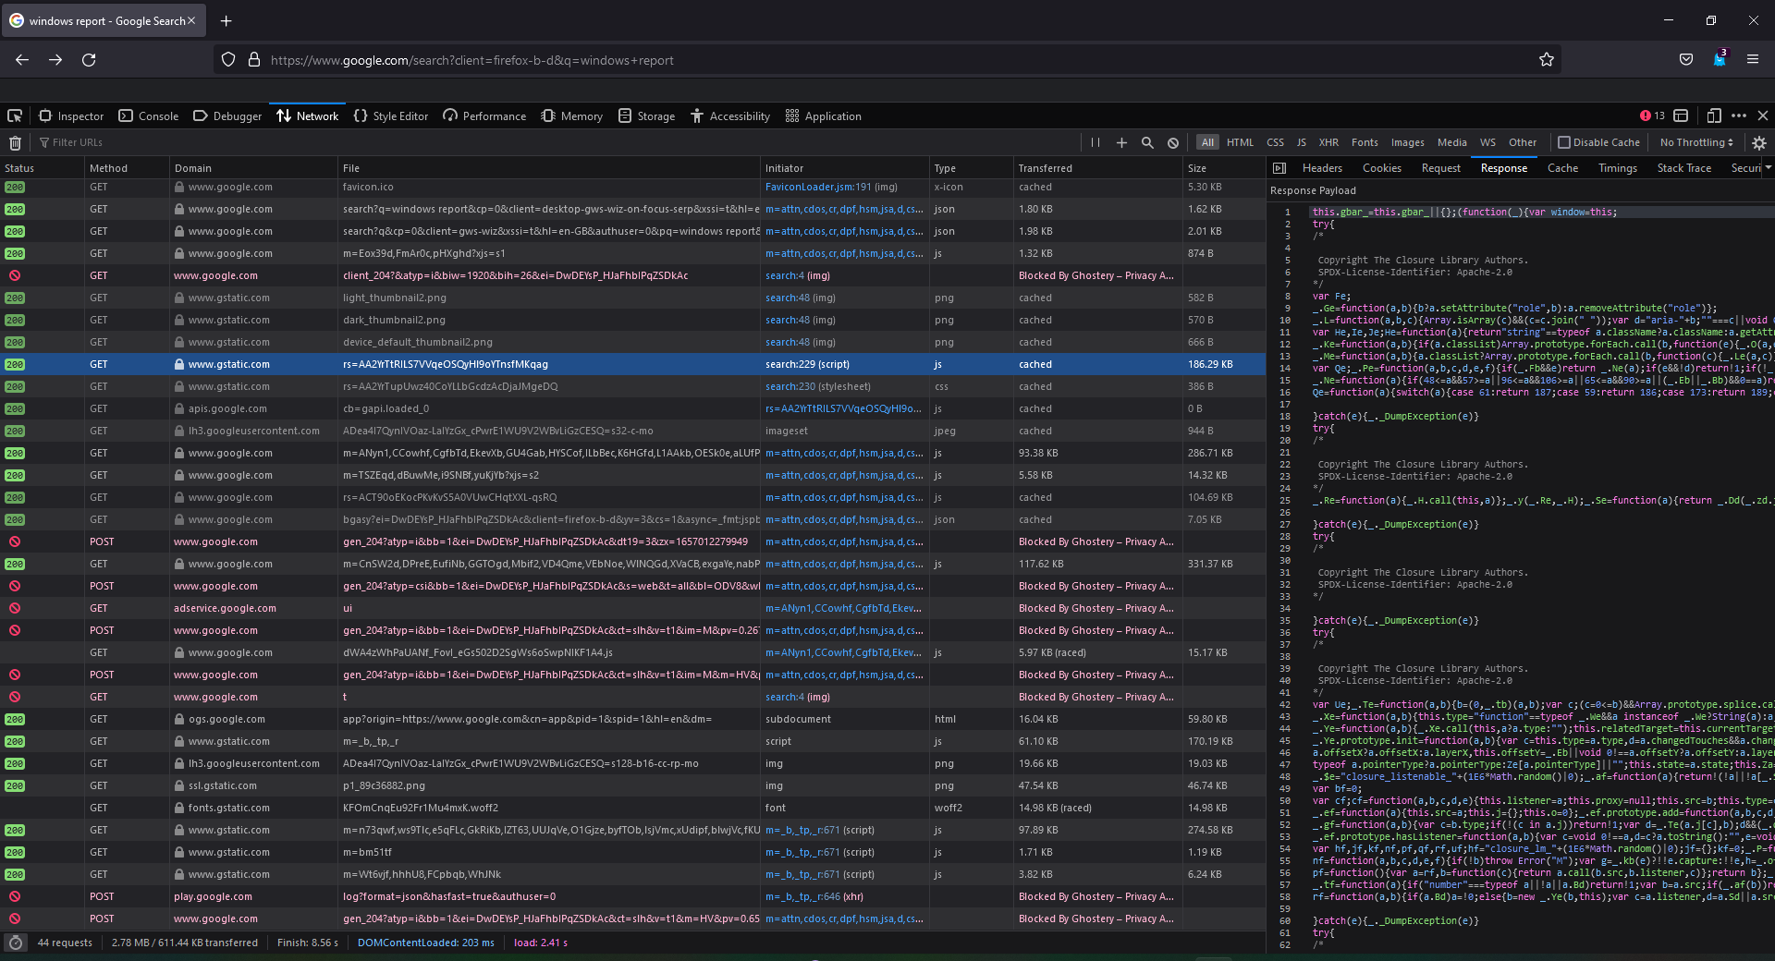Show the Headers details tab
The image size is (1775, 961).
coord(1322,168)
